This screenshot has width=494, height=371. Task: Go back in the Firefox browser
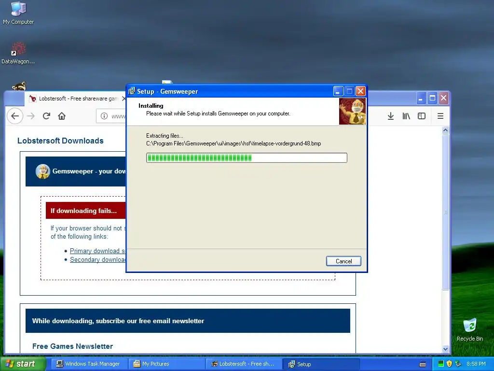click(15, 116)
